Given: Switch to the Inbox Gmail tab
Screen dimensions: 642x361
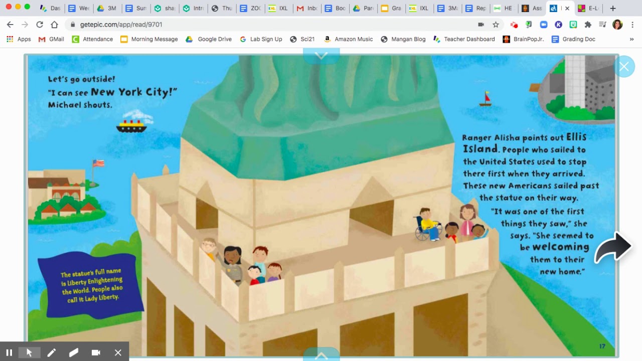Looking at the screenshot, I should (308, 8).
